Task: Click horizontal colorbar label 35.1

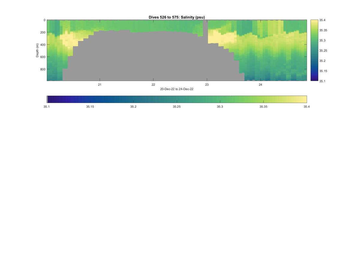Action: point(47,107)
